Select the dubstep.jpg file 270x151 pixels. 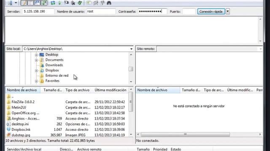coord(67,135)
